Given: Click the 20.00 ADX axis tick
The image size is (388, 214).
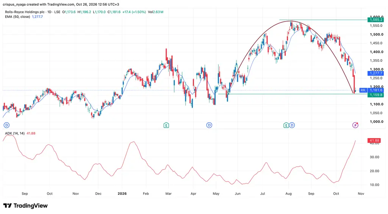Looking at the screenshot, I should point(374,171).
